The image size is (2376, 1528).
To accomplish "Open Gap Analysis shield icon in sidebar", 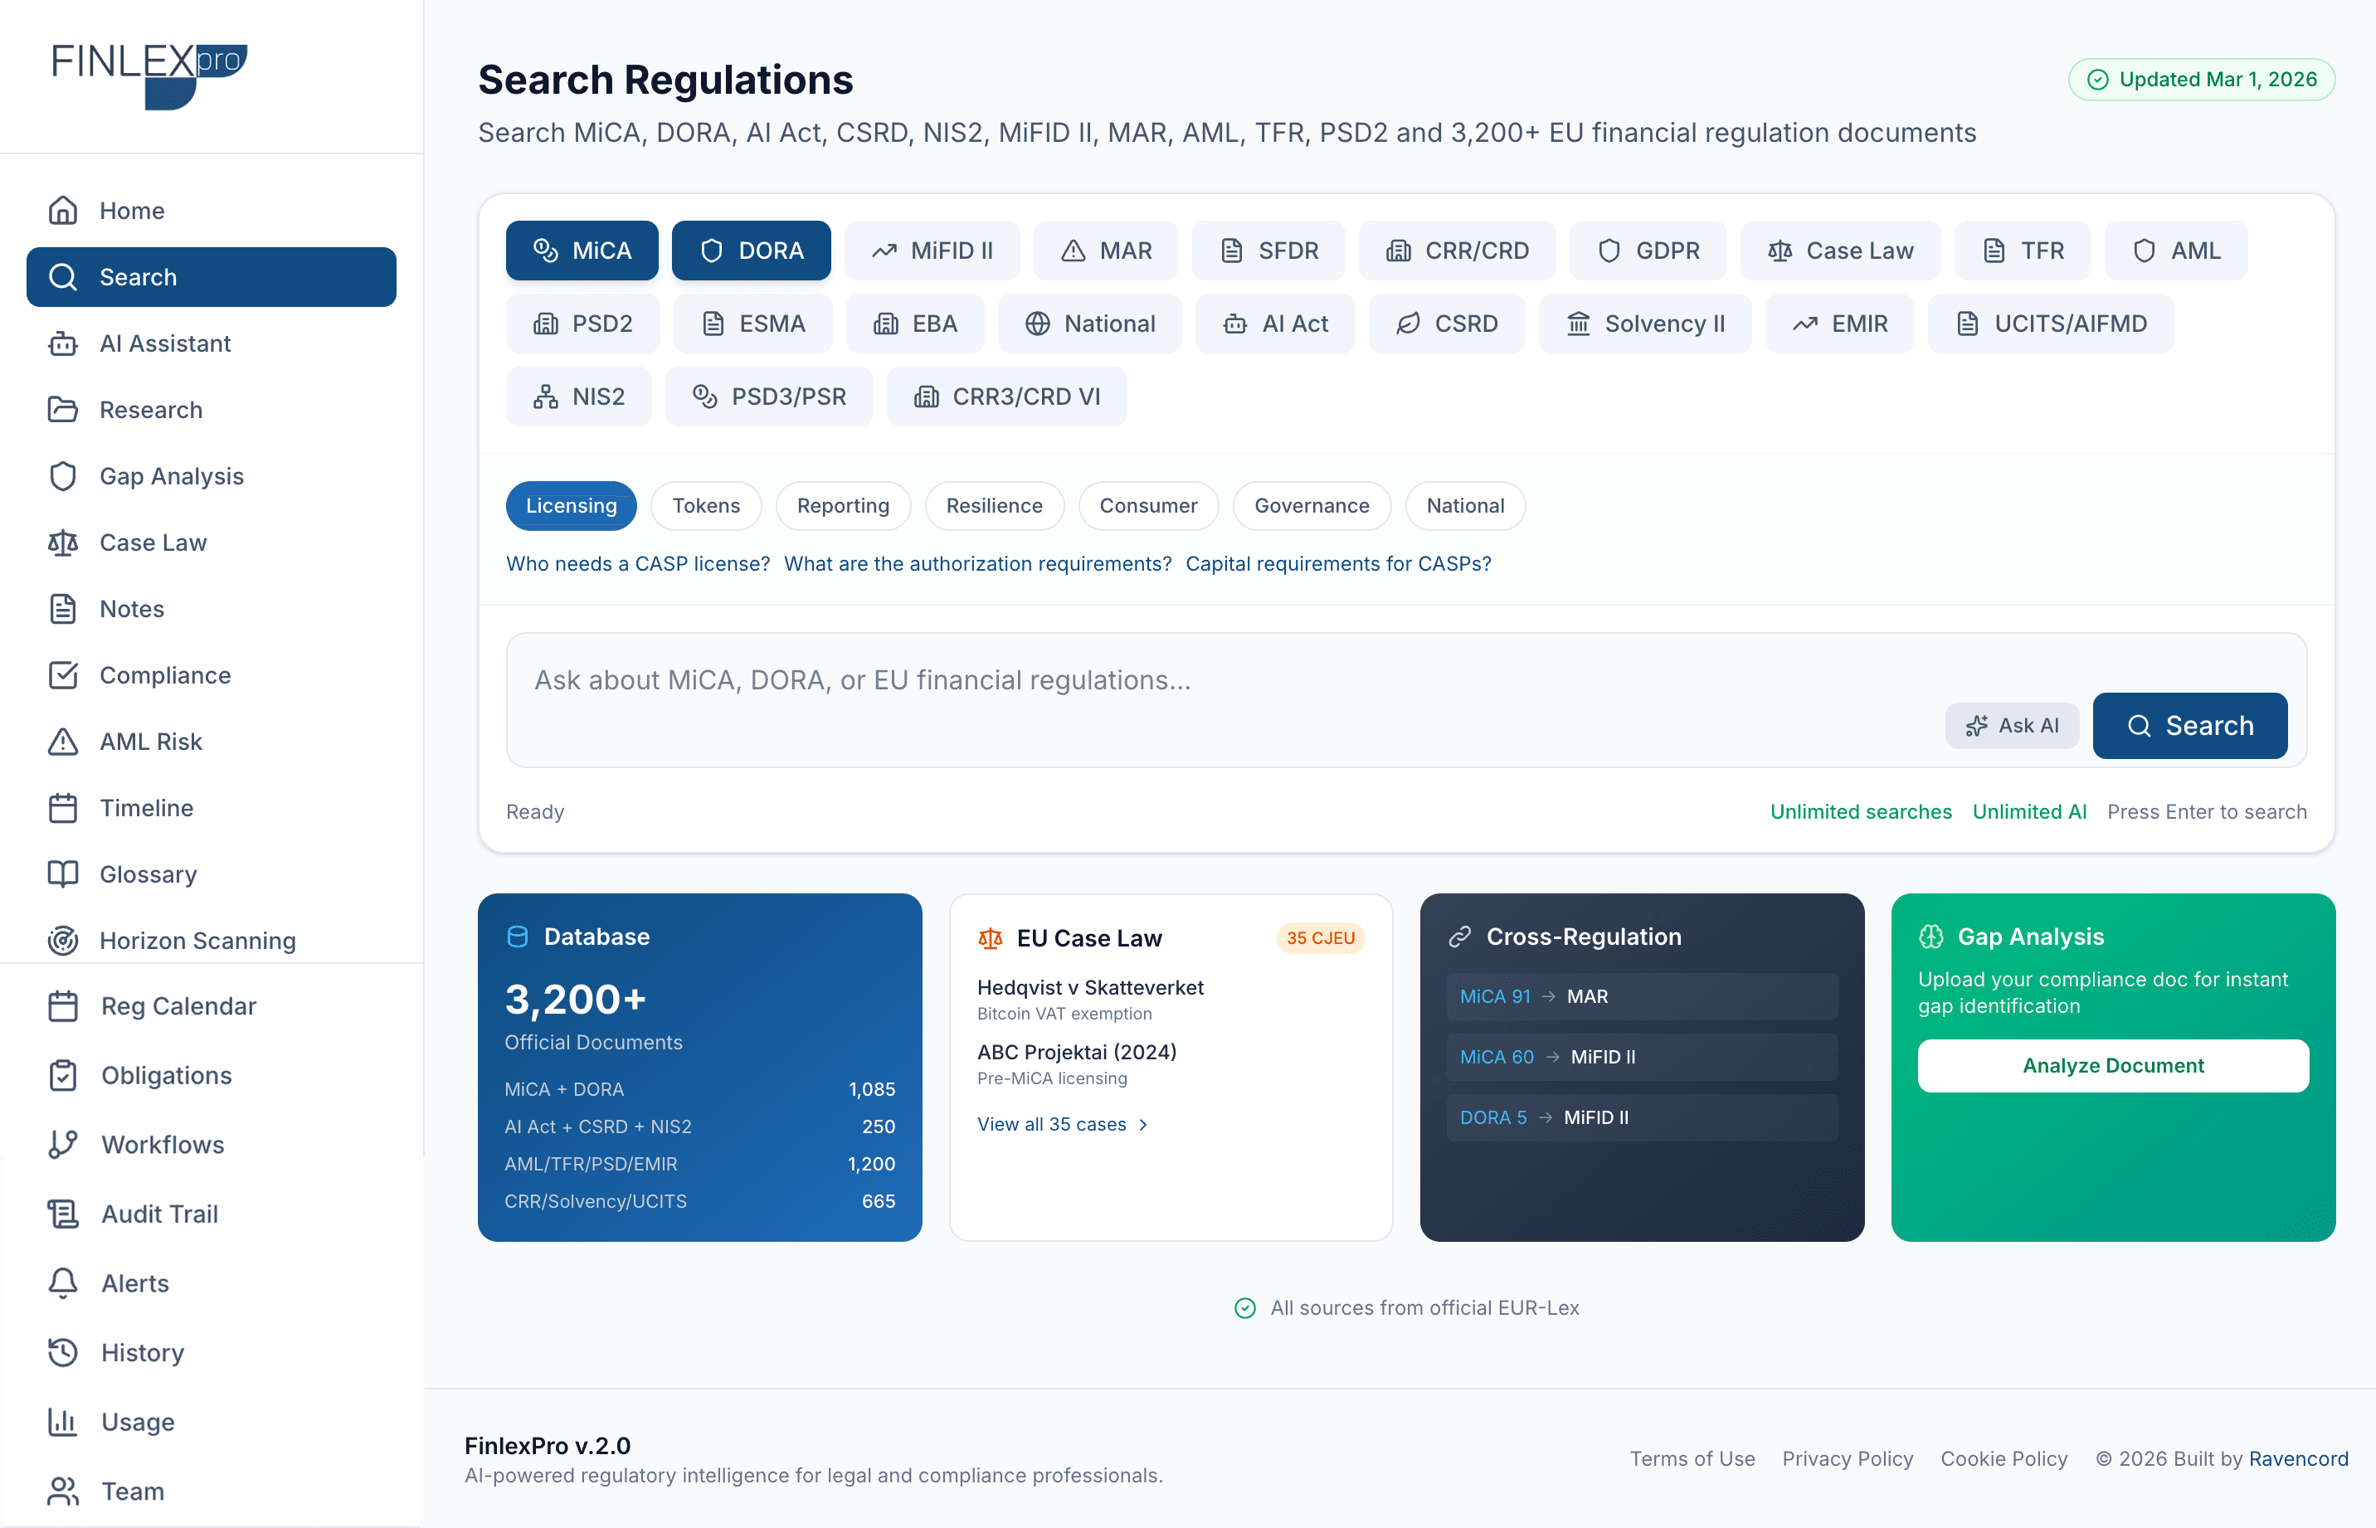I will 62,476.
